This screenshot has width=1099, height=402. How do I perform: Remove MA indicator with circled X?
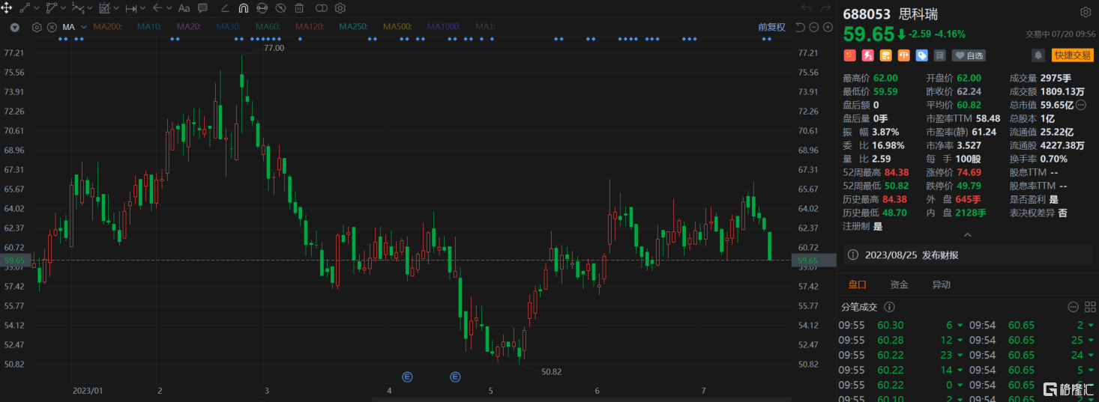(x=52, y=28)
